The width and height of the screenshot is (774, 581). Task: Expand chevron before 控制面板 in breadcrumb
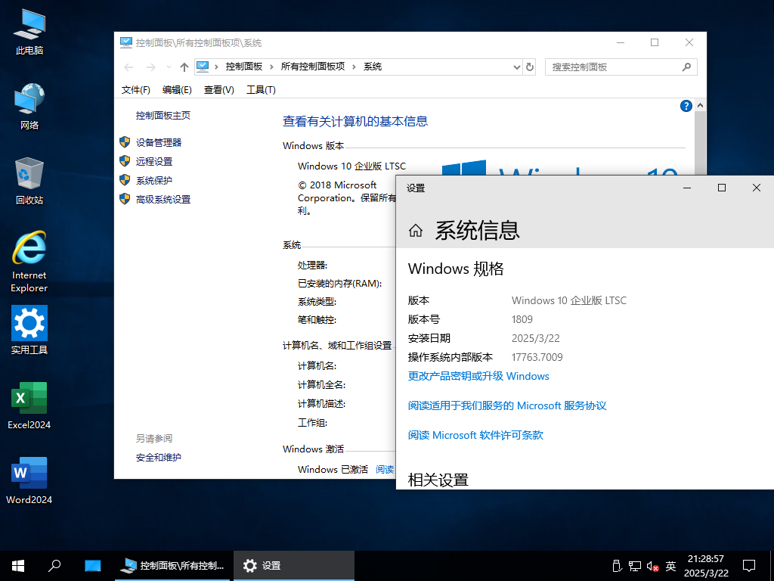[x=216, y=67]
